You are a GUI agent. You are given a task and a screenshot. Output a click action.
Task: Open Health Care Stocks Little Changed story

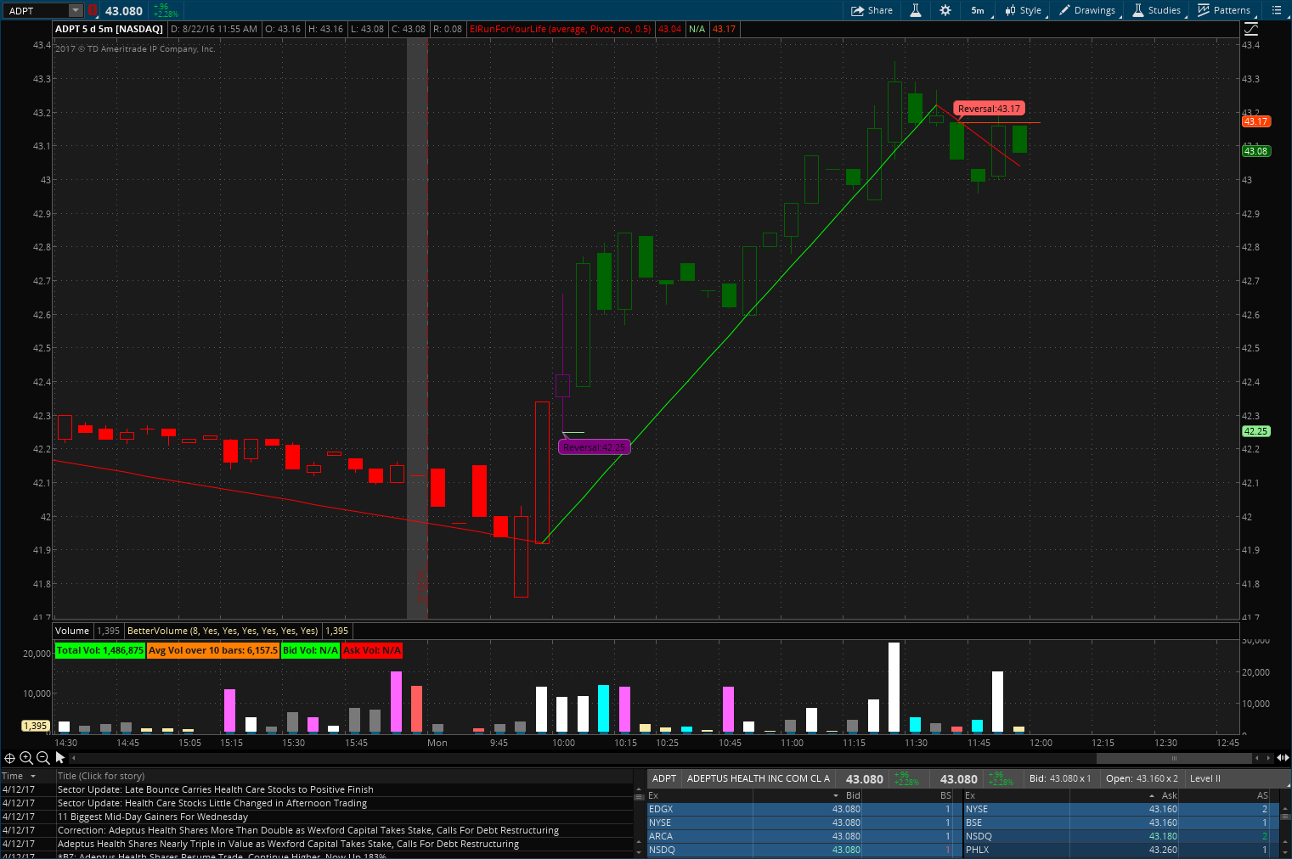pos(212,803)
